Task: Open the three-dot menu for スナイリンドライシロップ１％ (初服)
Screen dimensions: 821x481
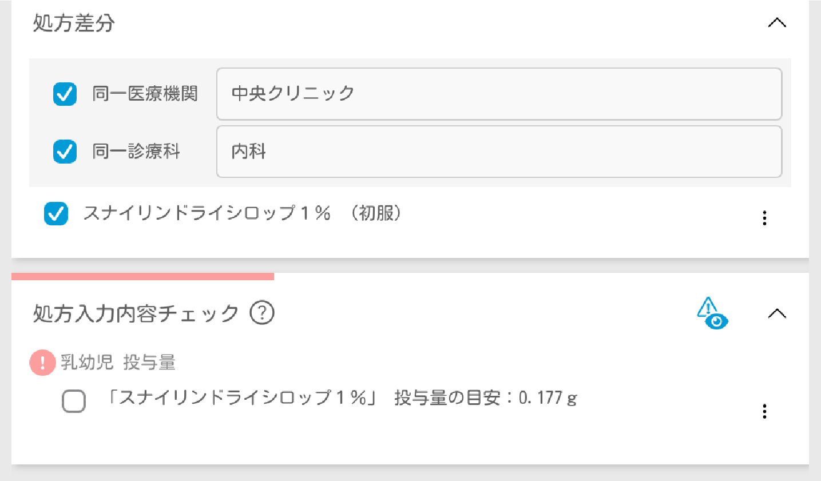Action: coord(764,218)
